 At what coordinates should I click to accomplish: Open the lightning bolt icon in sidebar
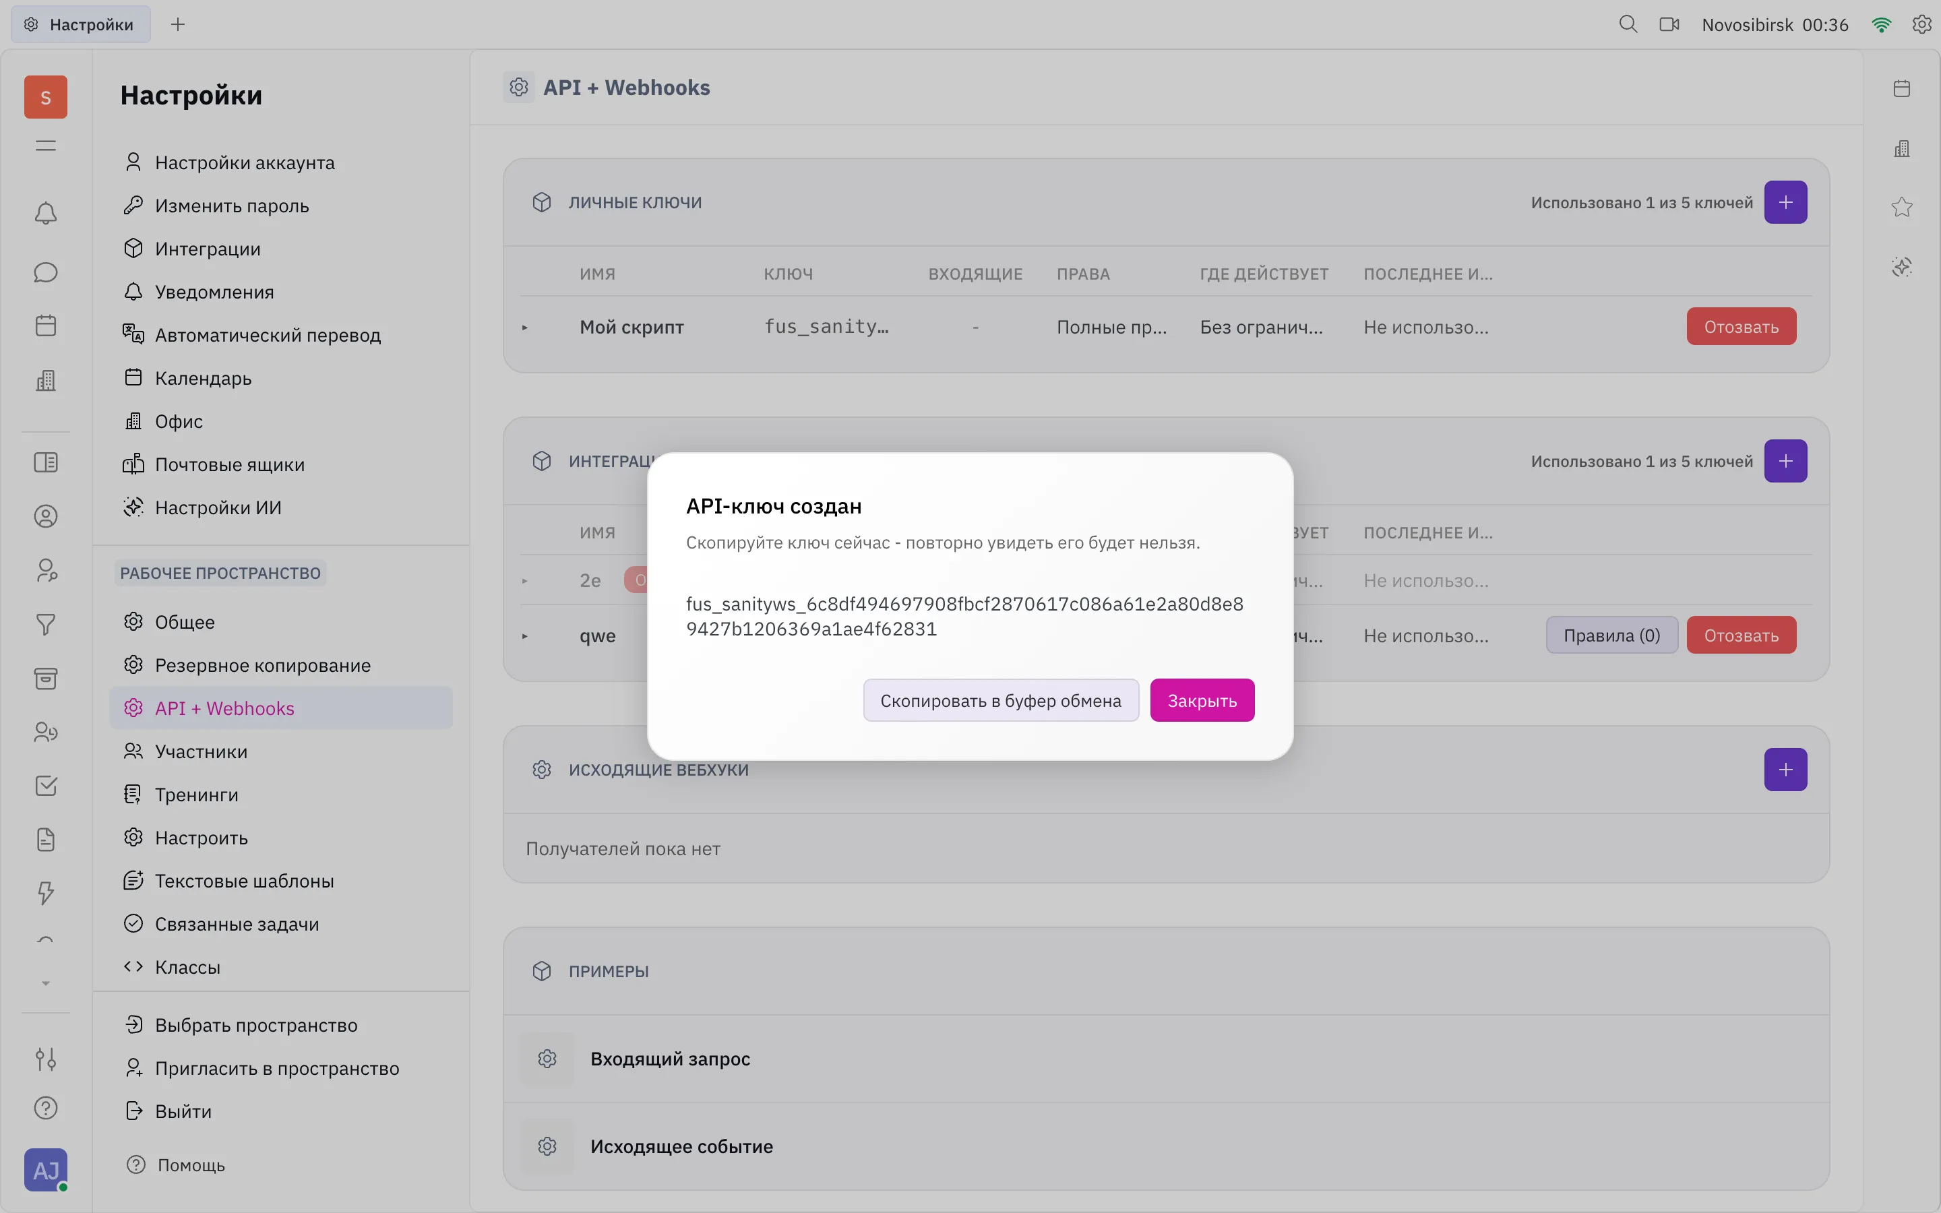pyautogui.click(x=46, y=894)
